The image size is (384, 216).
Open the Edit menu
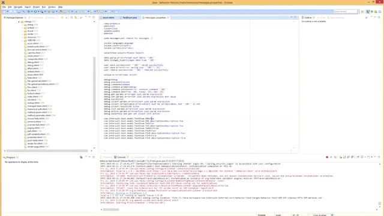[x=10, y=7]
